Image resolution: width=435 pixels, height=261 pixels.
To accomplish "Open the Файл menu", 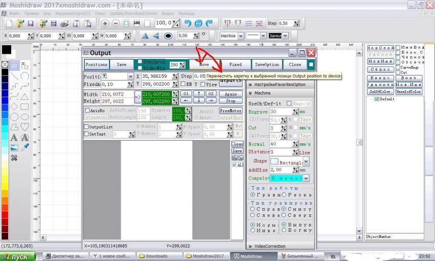I will click(x=14, y=13).
